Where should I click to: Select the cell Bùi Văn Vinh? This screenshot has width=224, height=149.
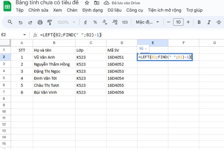(x=54, y=92)
